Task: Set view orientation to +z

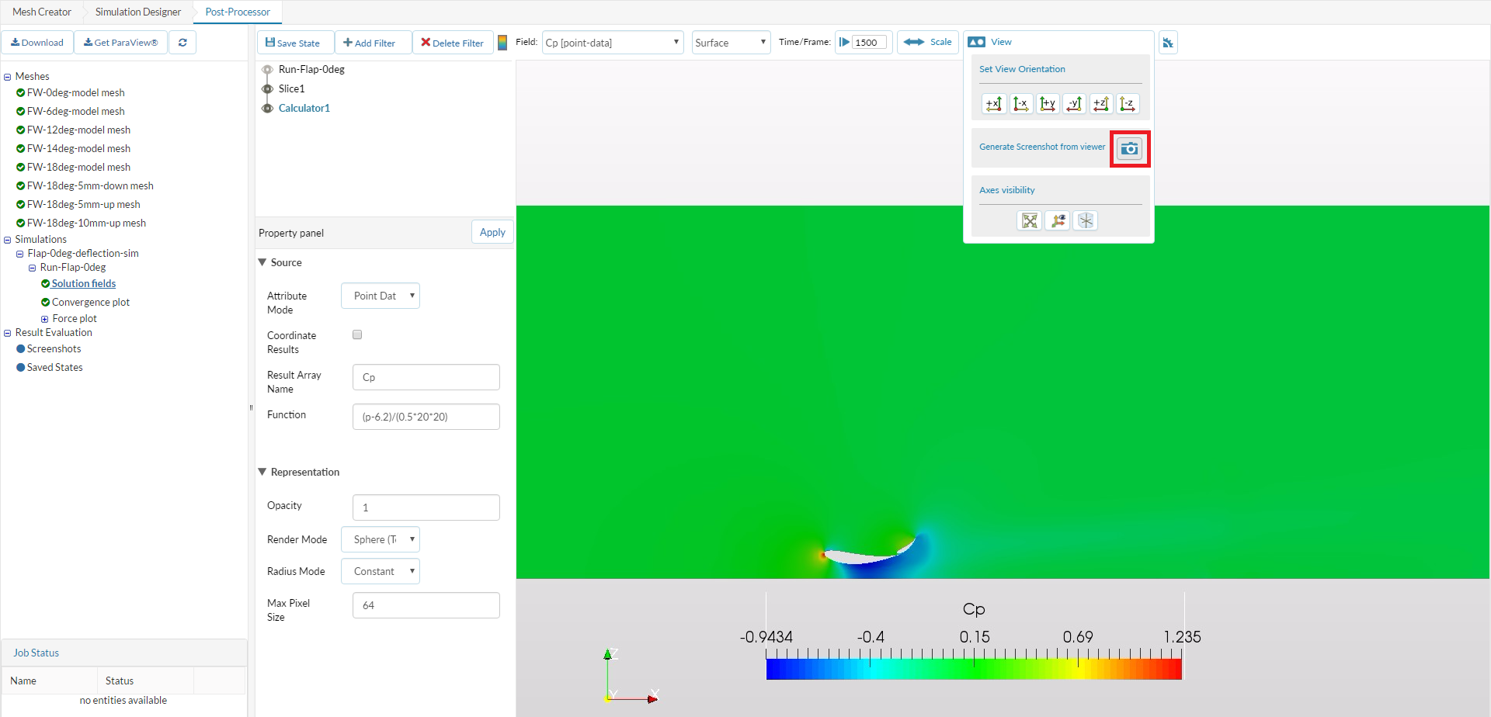Action: pyautogui.click(x=1101, y=104)
